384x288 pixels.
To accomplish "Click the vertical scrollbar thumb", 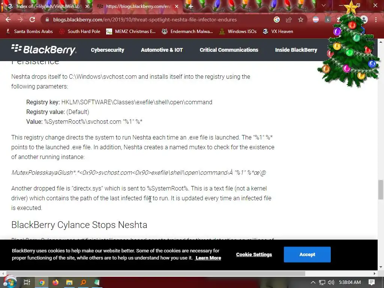I will click(381, 189).
